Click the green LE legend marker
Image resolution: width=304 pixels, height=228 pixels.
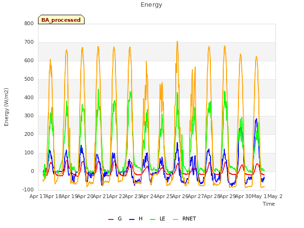(153, 219)
